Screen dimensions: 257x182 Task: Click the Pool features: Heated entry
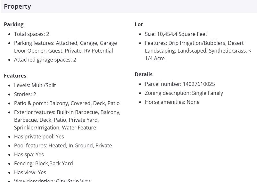click(63, 145)
